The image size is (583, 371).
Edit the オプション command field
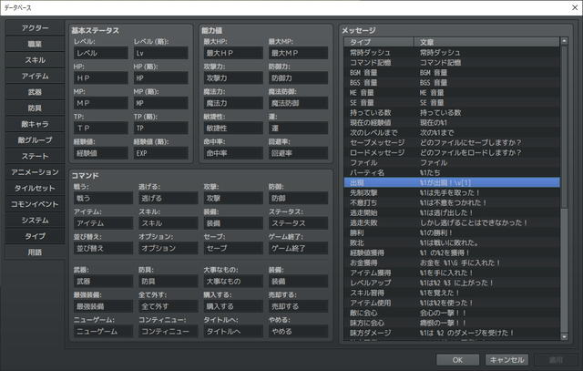coord(168,248)
